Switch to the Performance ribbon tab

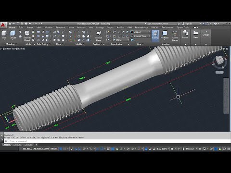pyautogui.click(x=167, y=27)
